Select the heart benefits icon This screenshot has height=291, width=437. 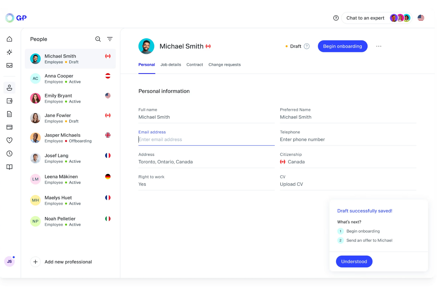click(9, 140)
